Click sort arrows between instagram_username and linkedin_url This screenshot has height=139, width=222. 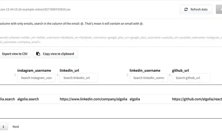(x=58, y=75)
